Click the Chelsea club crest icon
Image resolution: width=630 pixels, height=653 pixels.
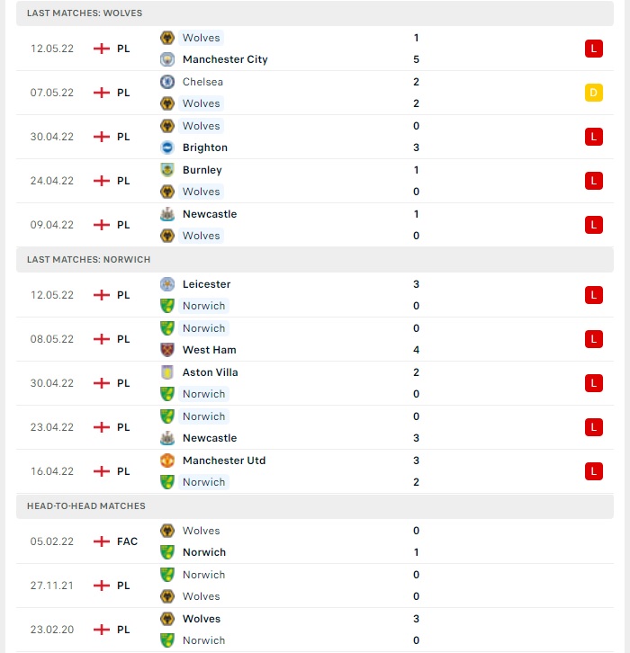[x=167, y=82]
